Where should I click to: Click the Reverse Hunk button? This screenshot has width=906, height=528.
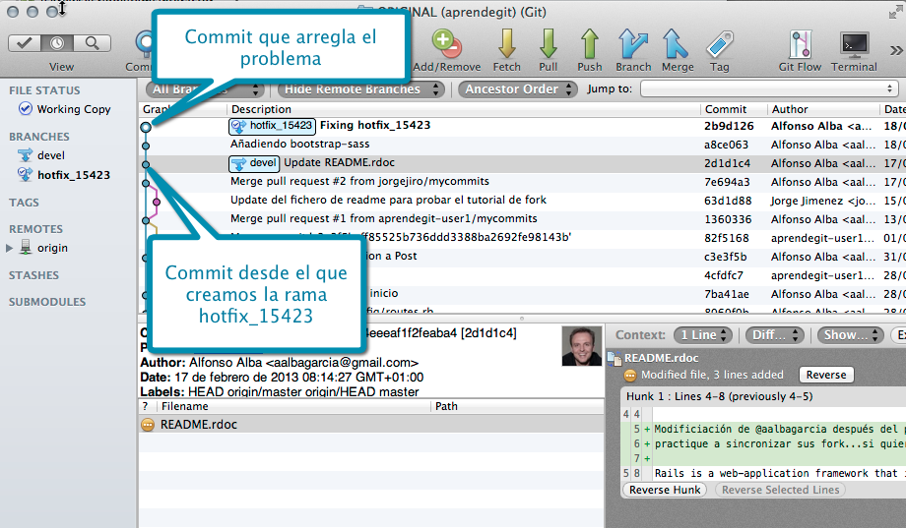tap(665, 490)
